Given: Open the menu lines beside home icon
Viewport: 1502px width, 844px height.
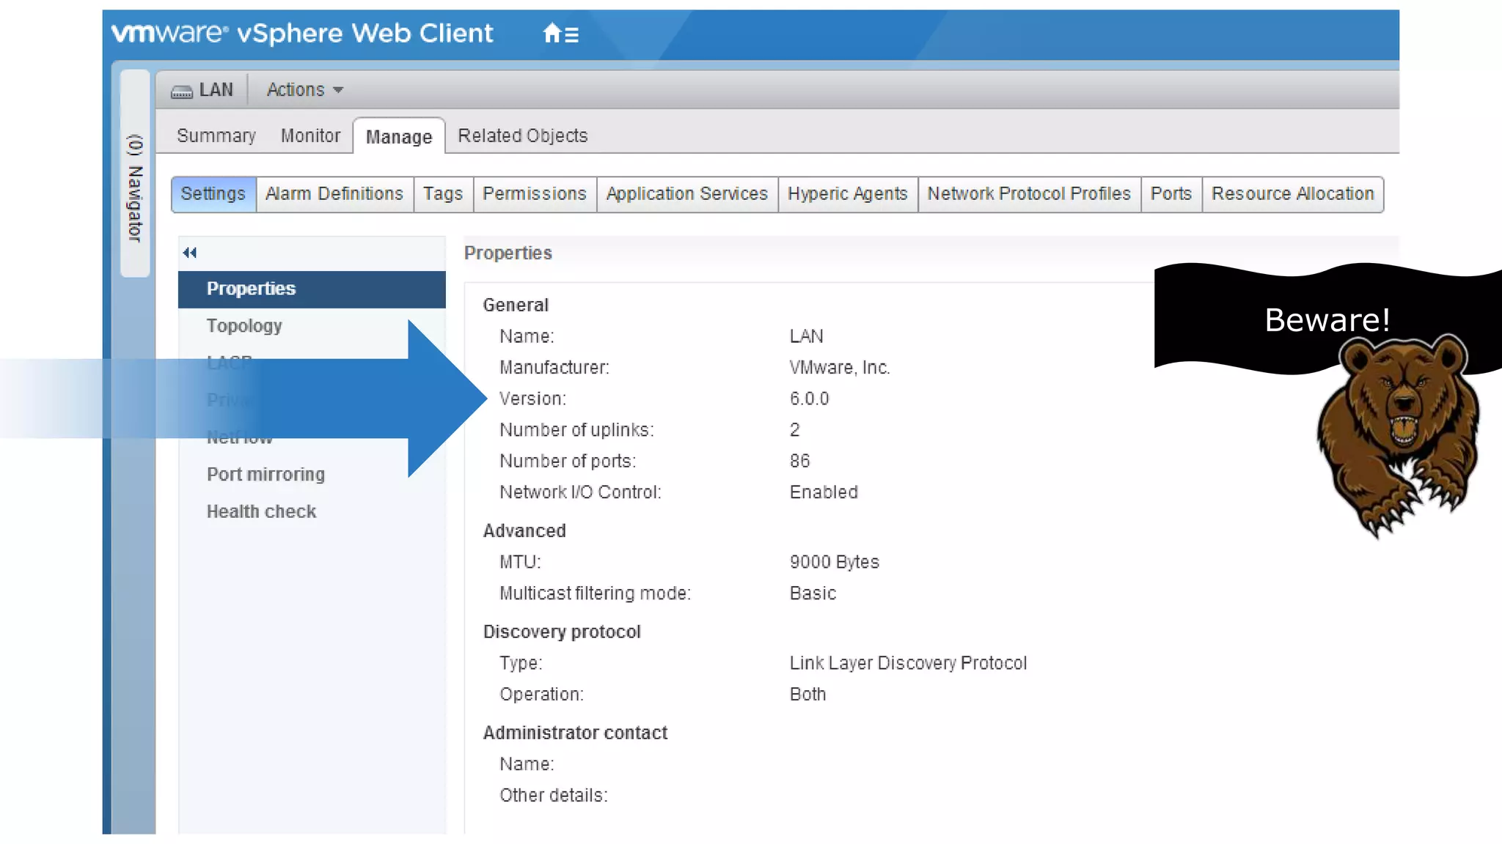Looking at the screenshot, I should (x=572, y=34).
